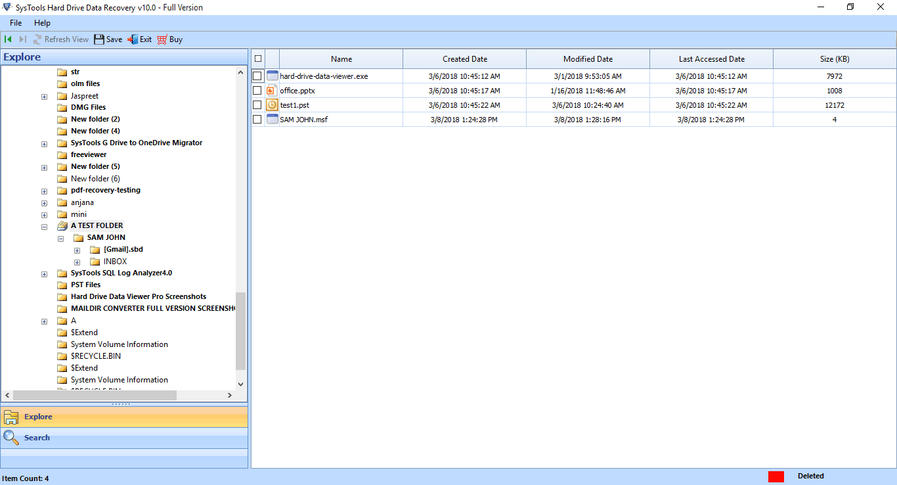Click the INBOX folder icon
This screenshot has height=485, width=897.
[95, 262]
